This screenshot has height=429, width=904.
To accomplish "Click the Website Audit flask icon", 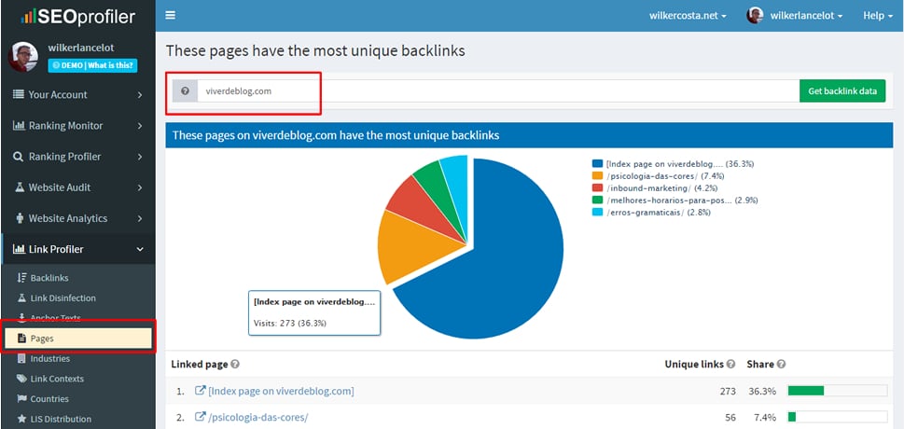I will pos(20,187).
